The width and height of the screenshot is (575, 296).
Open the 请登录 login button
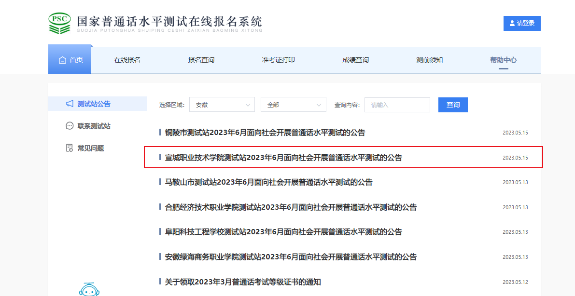tap(522, 24)
